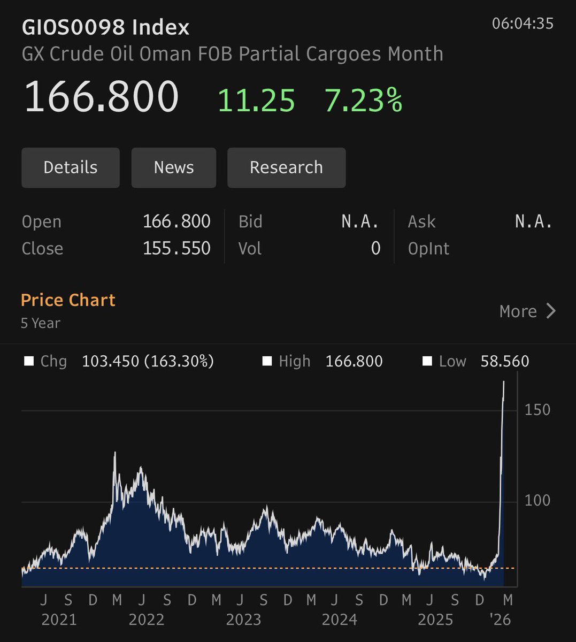Image resolution: width=576 pixels, height=642 pixels.
Task: Click the Ask N.A. value
Action: [x=533, y=221]
